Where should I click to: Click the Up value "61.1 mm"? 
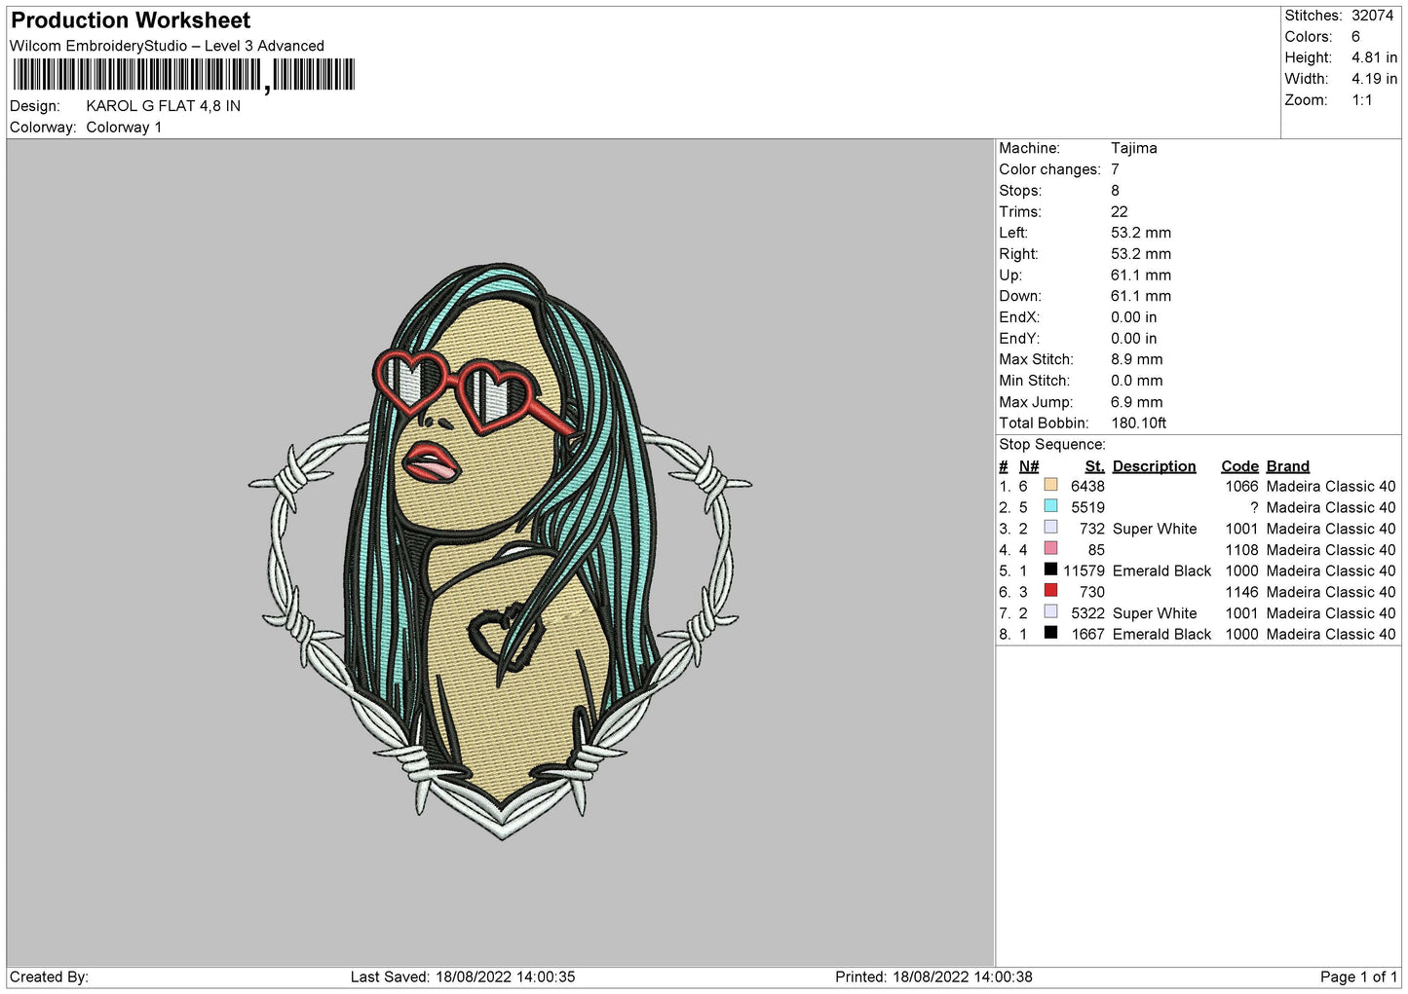[1141, 276]
